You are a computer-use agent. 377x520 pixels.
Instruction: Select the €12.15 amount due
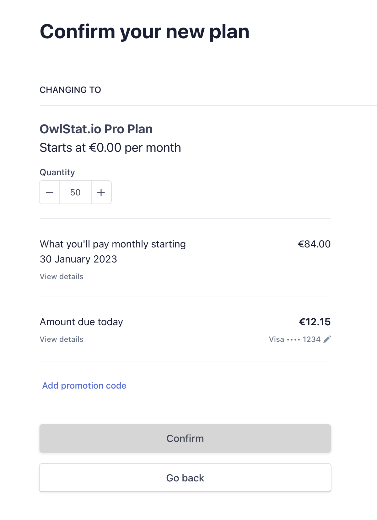(x=315, y=322)
